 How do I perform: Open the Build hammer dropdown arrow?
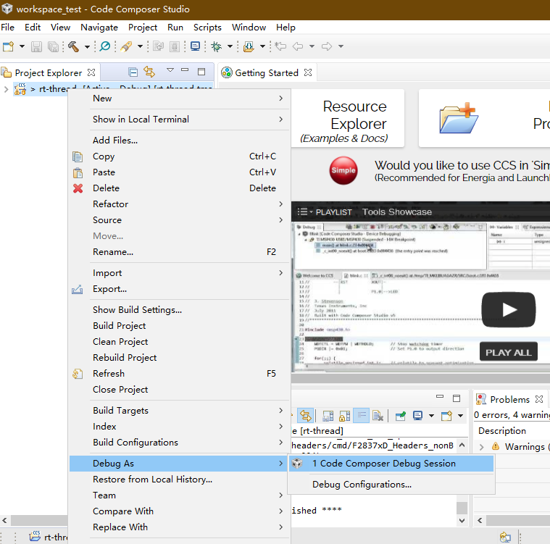[x=86, y=46]
